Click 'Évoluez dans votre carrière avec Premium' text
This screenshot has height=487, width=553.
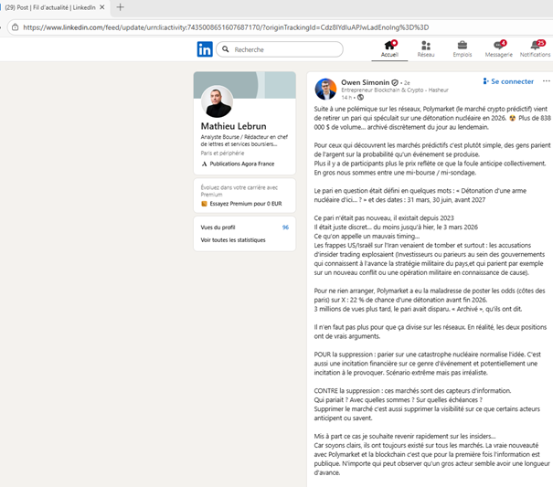point(239,191)
